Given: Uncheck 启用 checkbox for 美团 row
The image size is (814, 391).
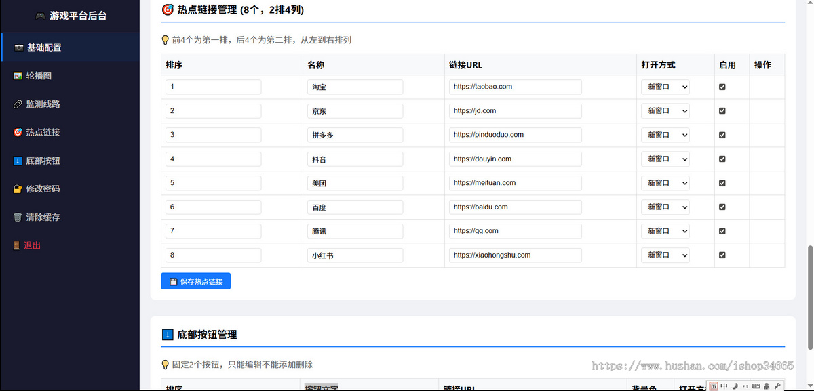Looking at the screenshot, I should (x=722, y=183).
